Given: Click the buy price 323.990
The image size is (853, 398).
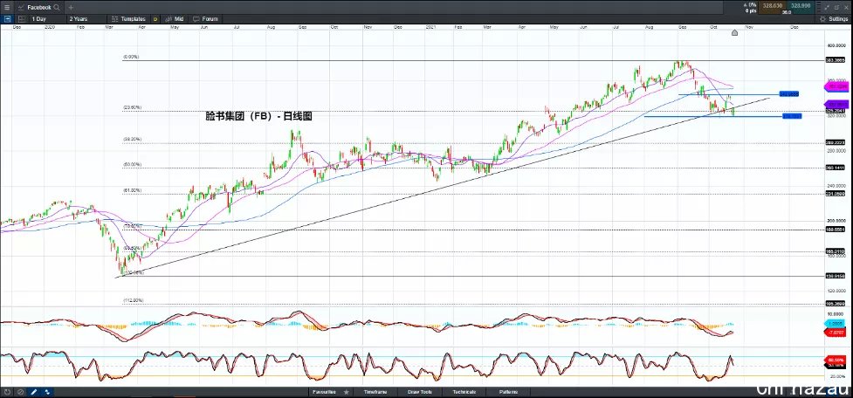Looking at the screenshot, I should [801, 6].
